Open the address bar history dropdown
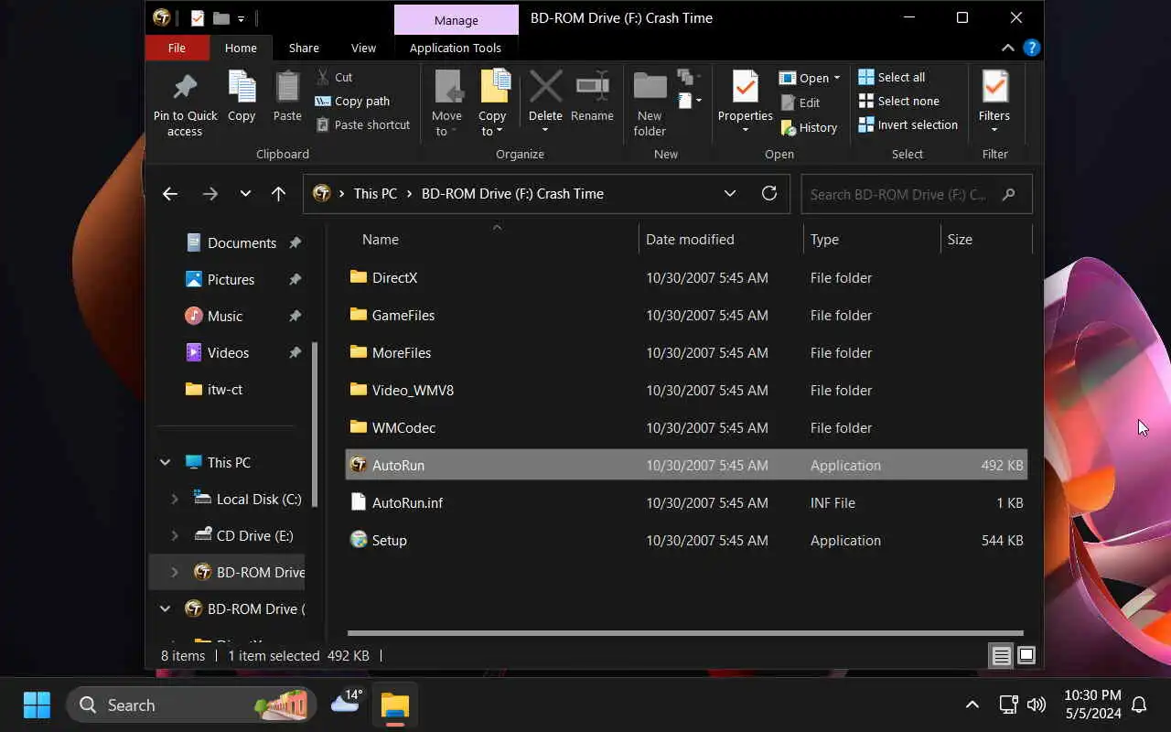Screen dimensions: 1171x732 (x=729, y=193)
